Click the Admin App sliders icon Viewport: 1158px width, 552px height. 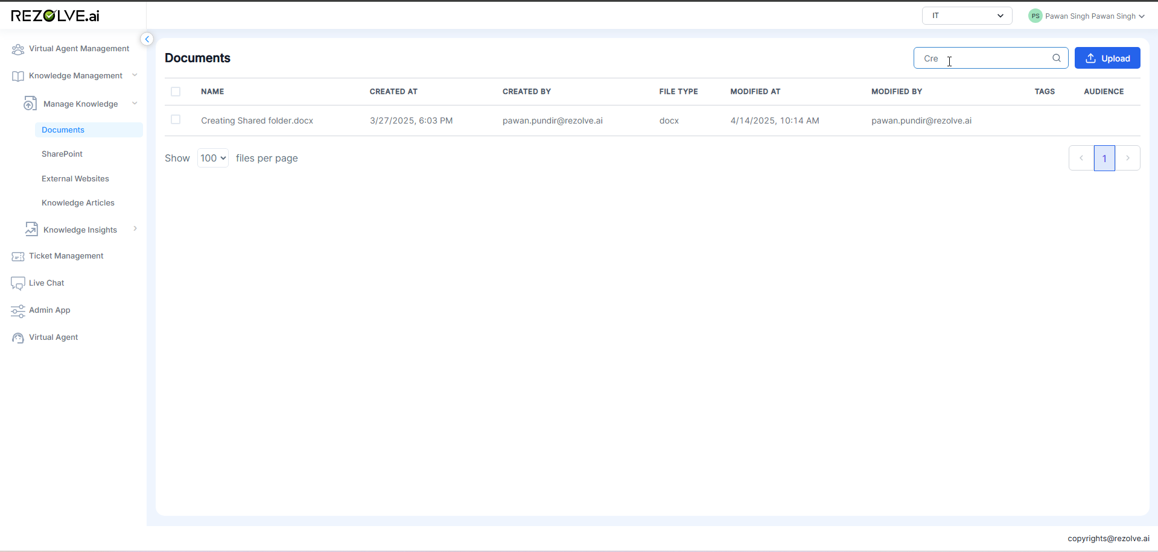coord(18,311)
